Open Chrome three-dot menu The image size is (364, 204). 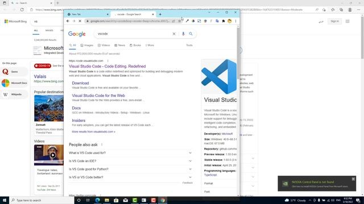(x=235, y=21)
